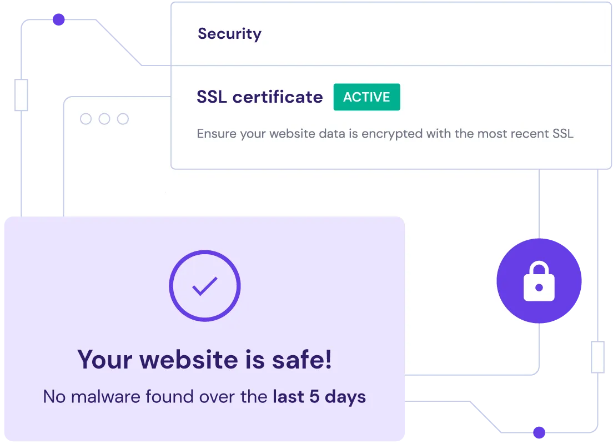Click the "No malware found over the" text
The image size is (613, 444).
(x=155, y=397)
